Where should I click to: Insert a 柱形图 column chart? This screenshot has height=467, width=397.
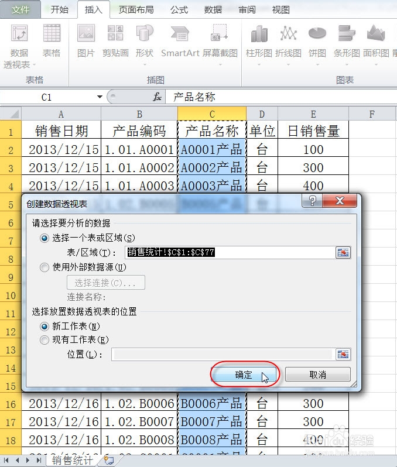[259, 44]
